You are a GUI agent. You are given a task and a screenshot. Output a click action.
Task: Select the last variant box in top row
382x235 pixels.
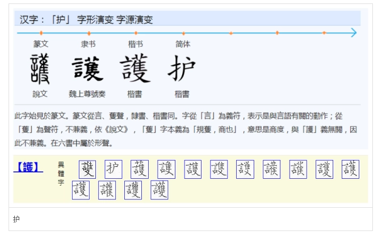351,169
